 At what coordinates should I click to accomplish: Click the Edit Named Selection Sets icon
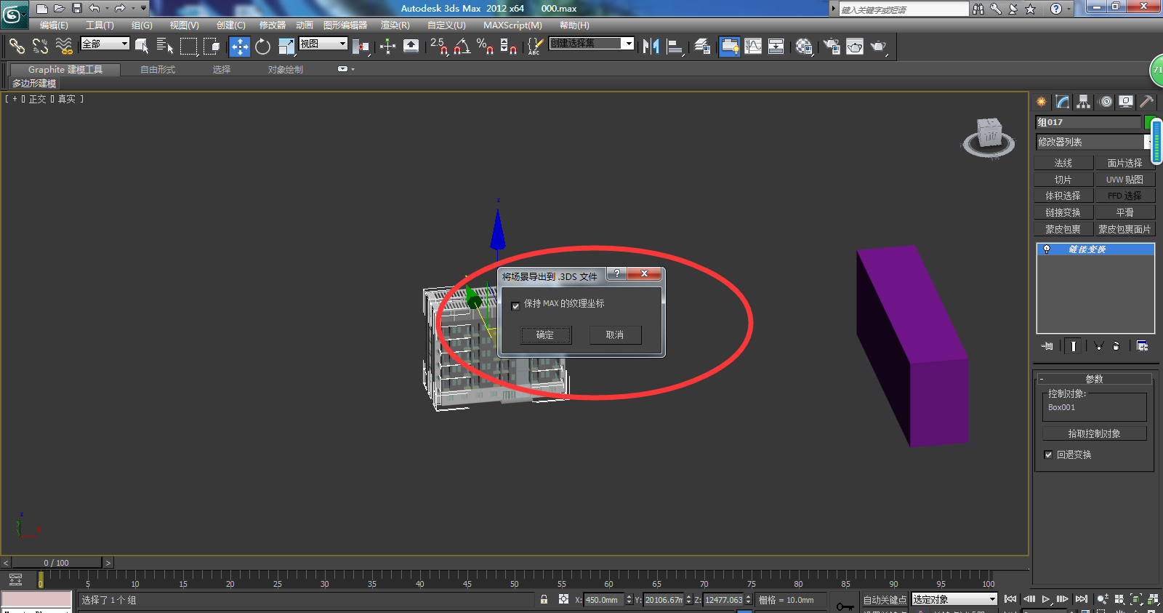[535, 47]
